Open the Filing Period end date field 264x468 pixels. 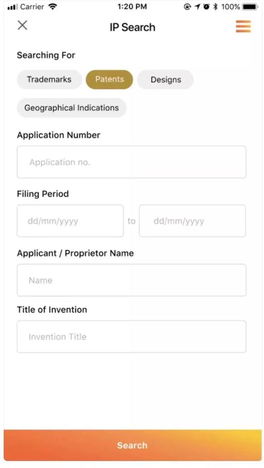[192, 221]
